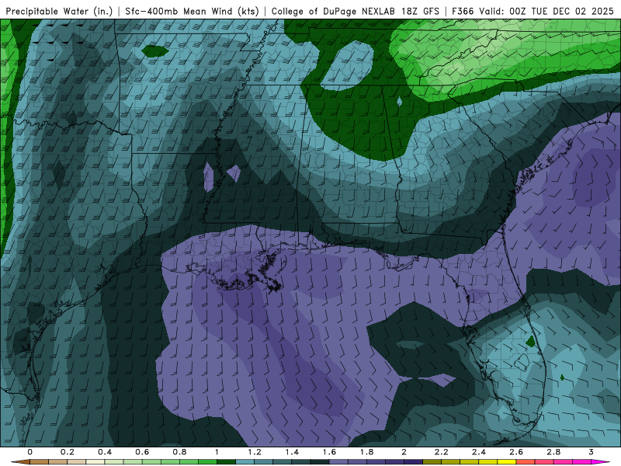
Task: Select the dark green color bar segment under 1
Action: [x=226, y=462]
